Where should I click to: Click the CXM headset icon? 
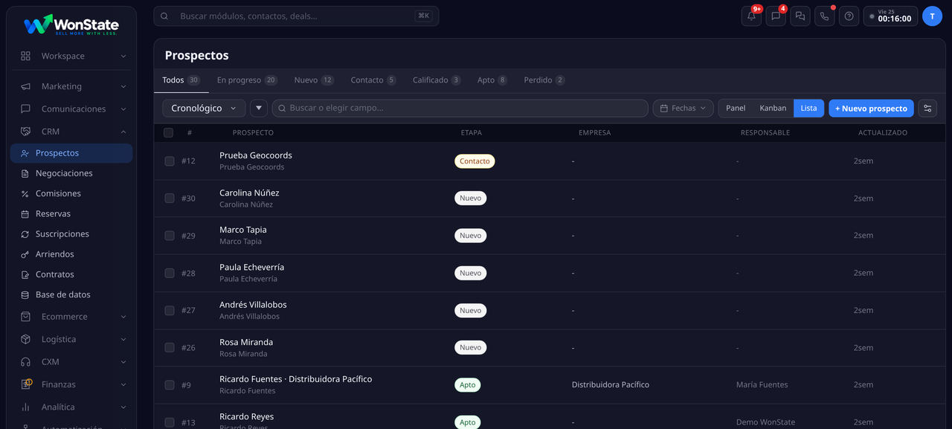pyautogui.click(x=26, y=362)
